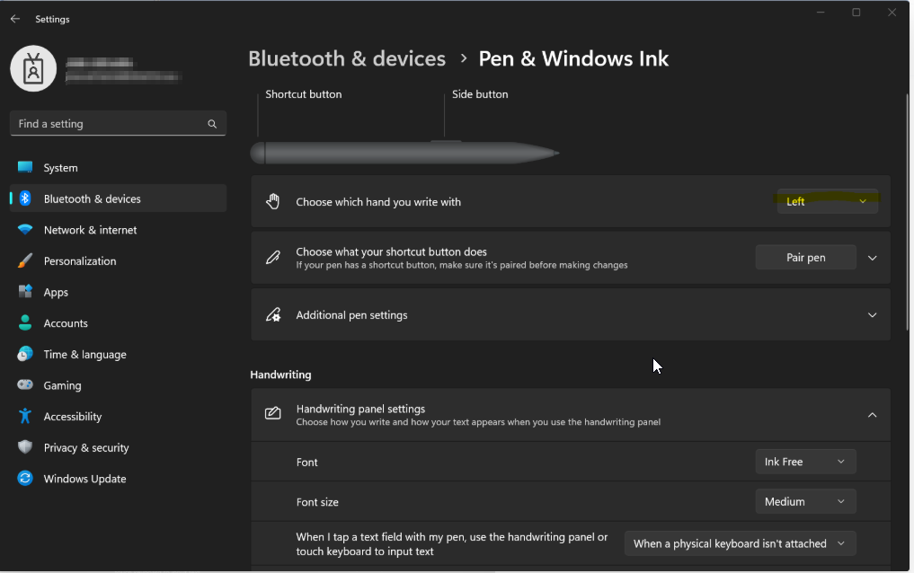Click the Accounts person icon

(25, 322)
